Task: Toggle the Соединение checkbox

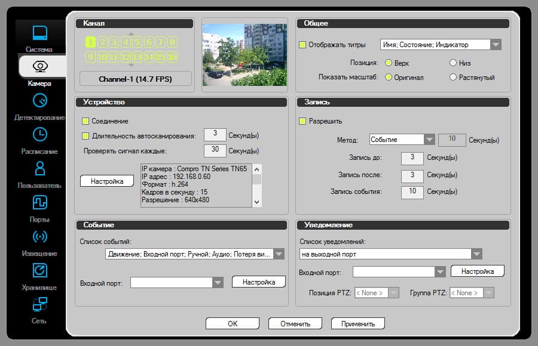Action: [x=85, y=121]
